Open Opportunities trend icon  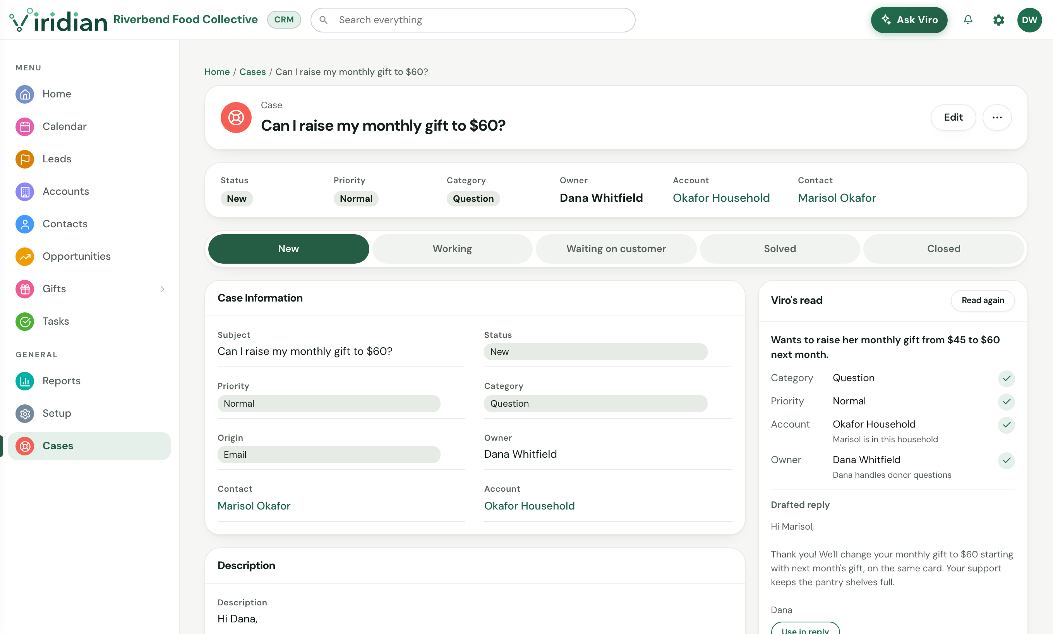pos(25,256)
